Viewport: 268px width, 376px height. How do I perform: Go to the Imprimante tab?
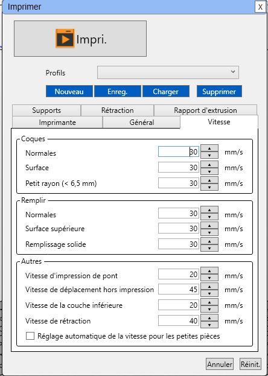point(57,123)
